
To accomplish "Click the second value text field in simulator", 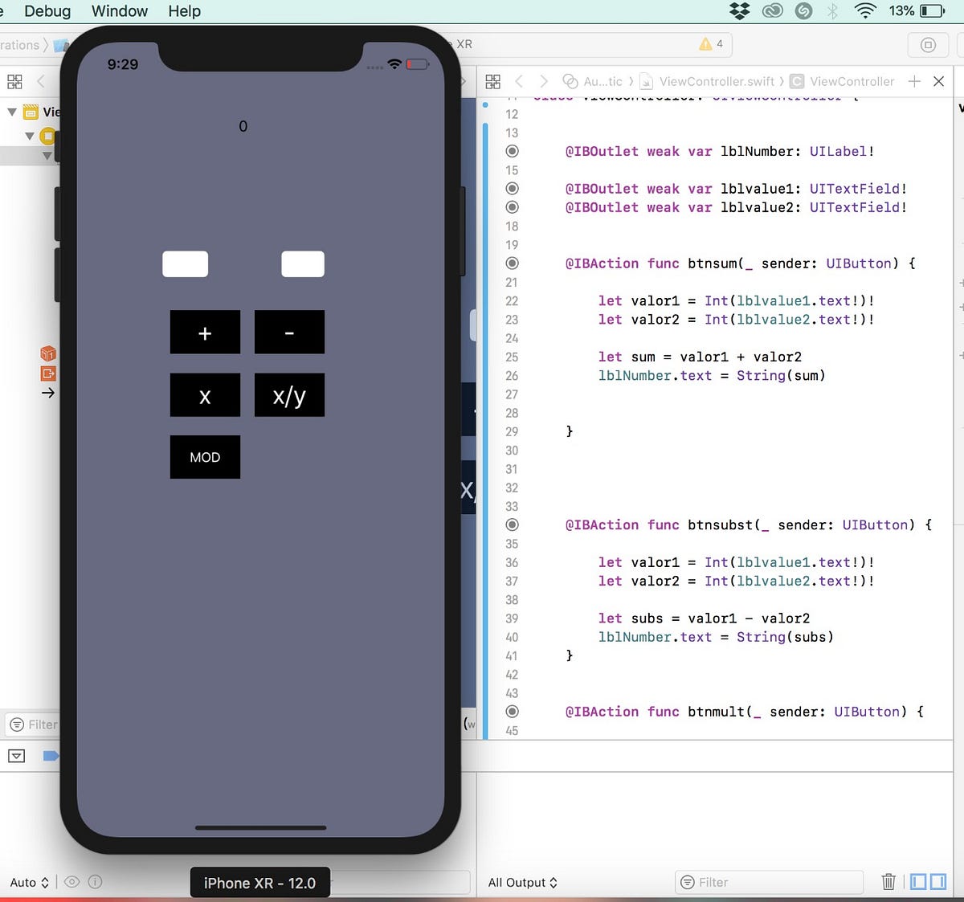I will click(303, 263).
